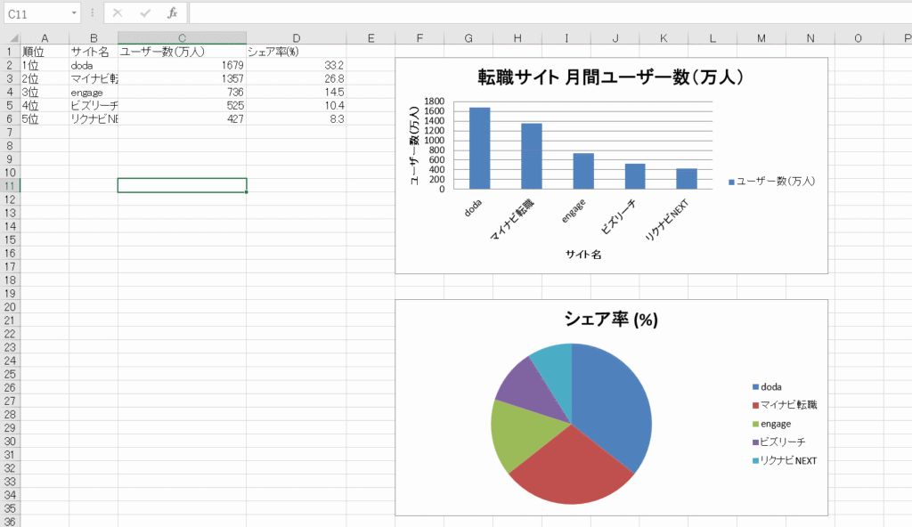Click cell C3 with value 1357
Viewport: 912px width, 527px height.
[182, 78]
